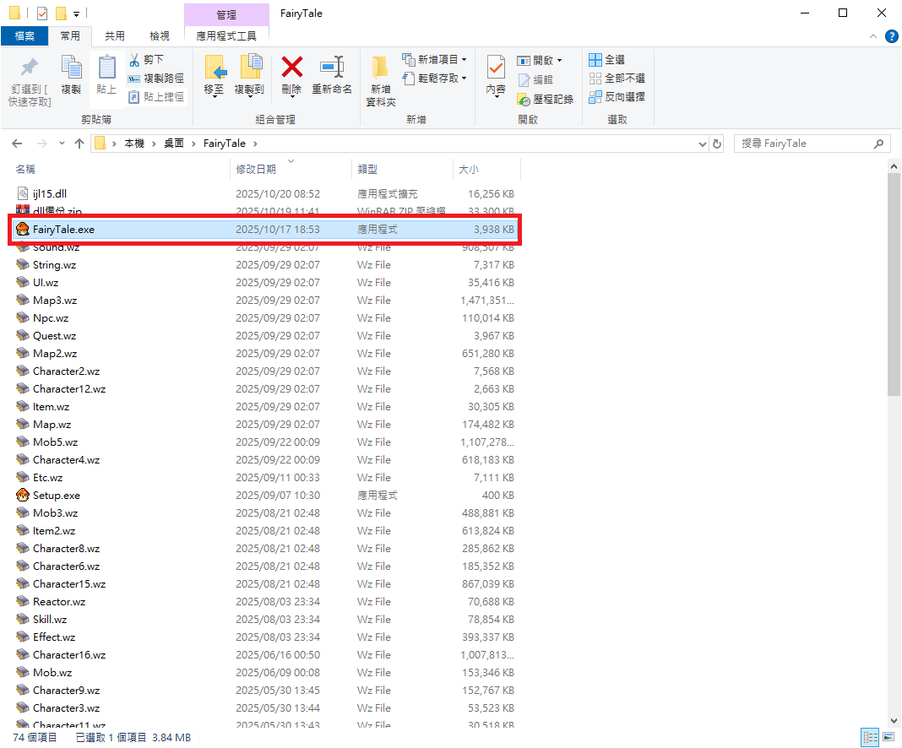Image resolution: width=902 pixels, height=748 pixels.
Task: Pin to Quick Access (釘選到快速存取) icon
Action: 30,68
